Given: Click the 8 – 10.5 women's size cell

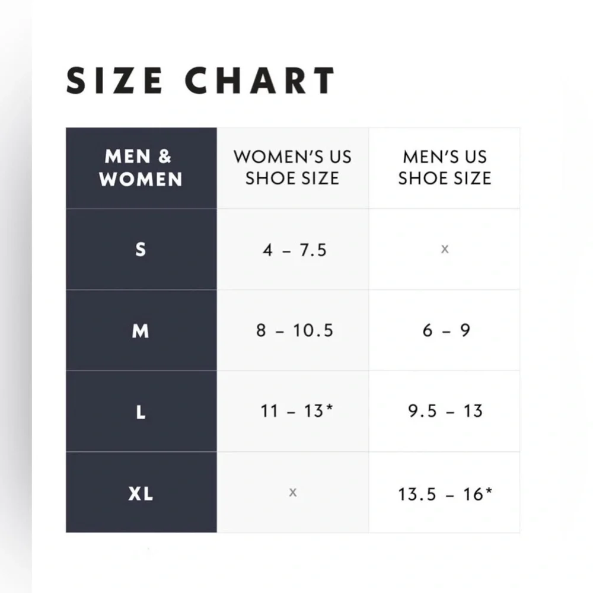Looking at the screenshot, I should [x=293, y=330].
